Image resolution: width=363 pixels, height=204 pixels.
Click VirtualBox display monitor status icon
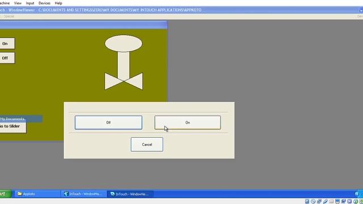[x=337, y=201]
